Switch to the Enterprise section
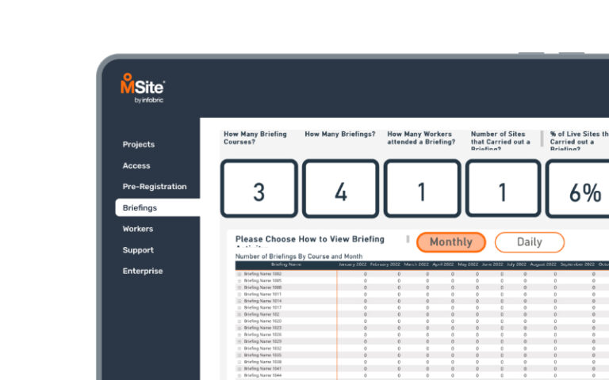 tap(143, 271)
